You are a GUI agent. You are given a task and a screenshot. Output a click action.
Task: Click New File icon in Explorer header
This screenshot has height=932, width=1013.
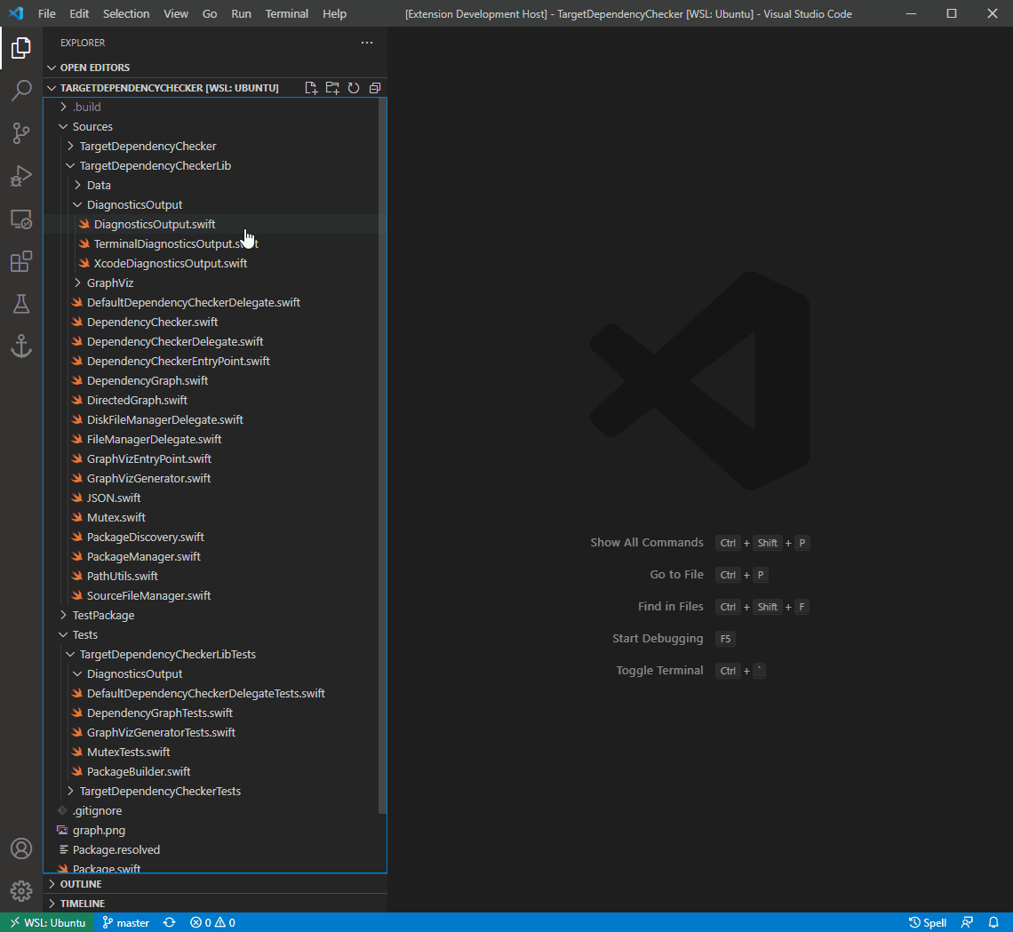(311, 88)
